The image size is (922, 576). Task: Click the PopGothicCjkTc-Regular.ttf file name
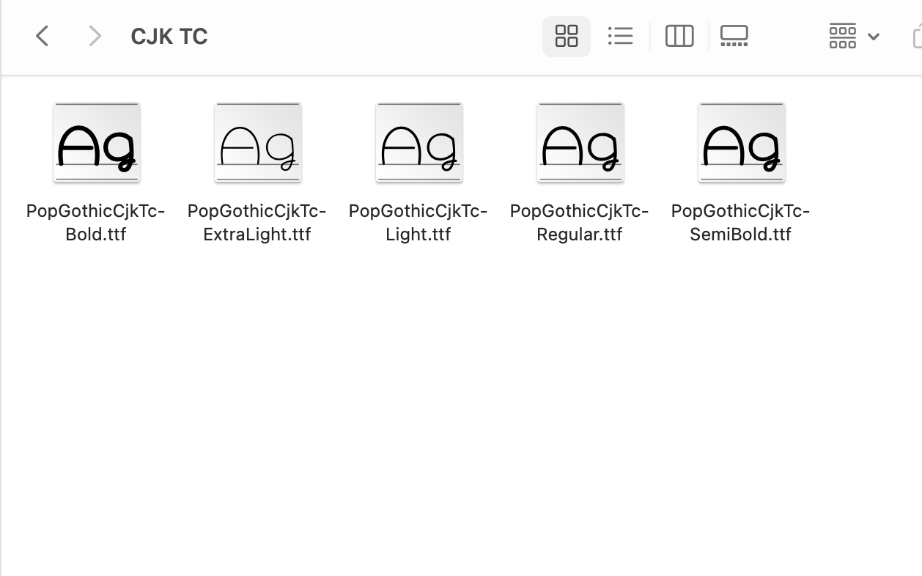580,223
